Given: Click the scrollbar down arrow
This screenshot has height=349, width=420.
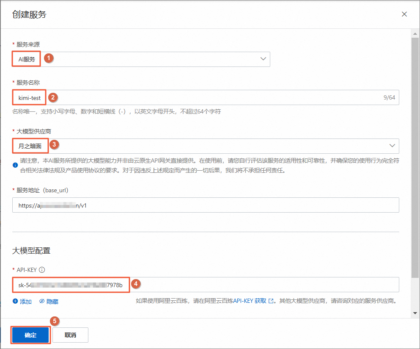Looking at the screenshot, I should [415, 313].
